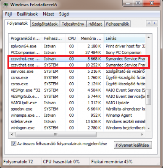The width and height of the screenshot is (163, 168).
Task: Click the VAIO Update description cell
Action: 117,102
